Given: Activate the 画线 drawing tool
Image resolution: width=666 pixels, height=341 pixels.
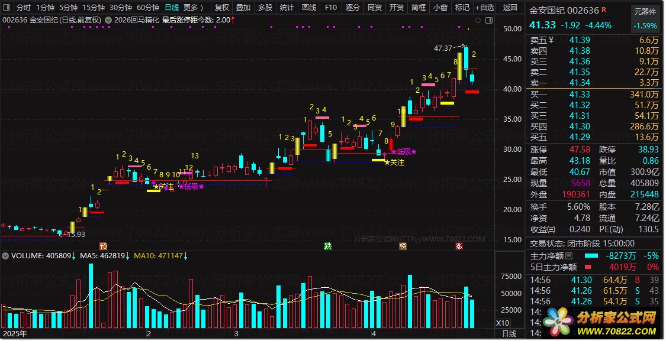Looking at the screenshot, I should coord(309,8).
